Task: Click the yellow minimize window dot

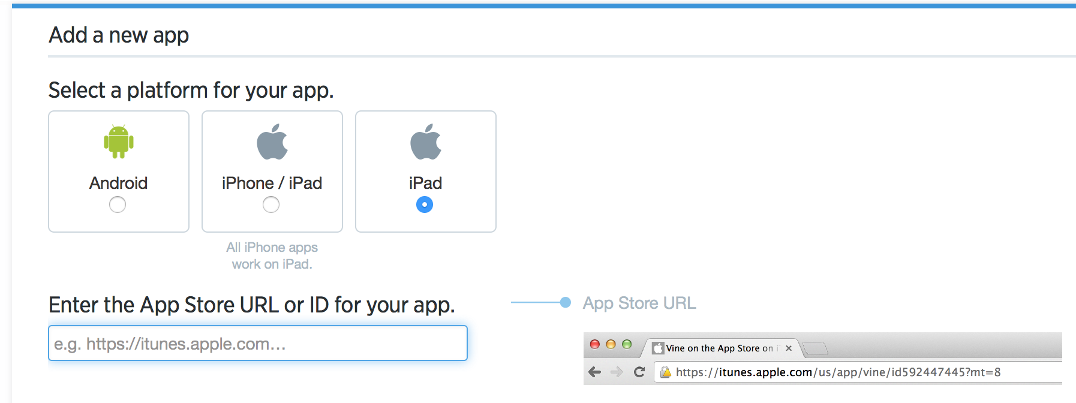Action: (611, 344)
